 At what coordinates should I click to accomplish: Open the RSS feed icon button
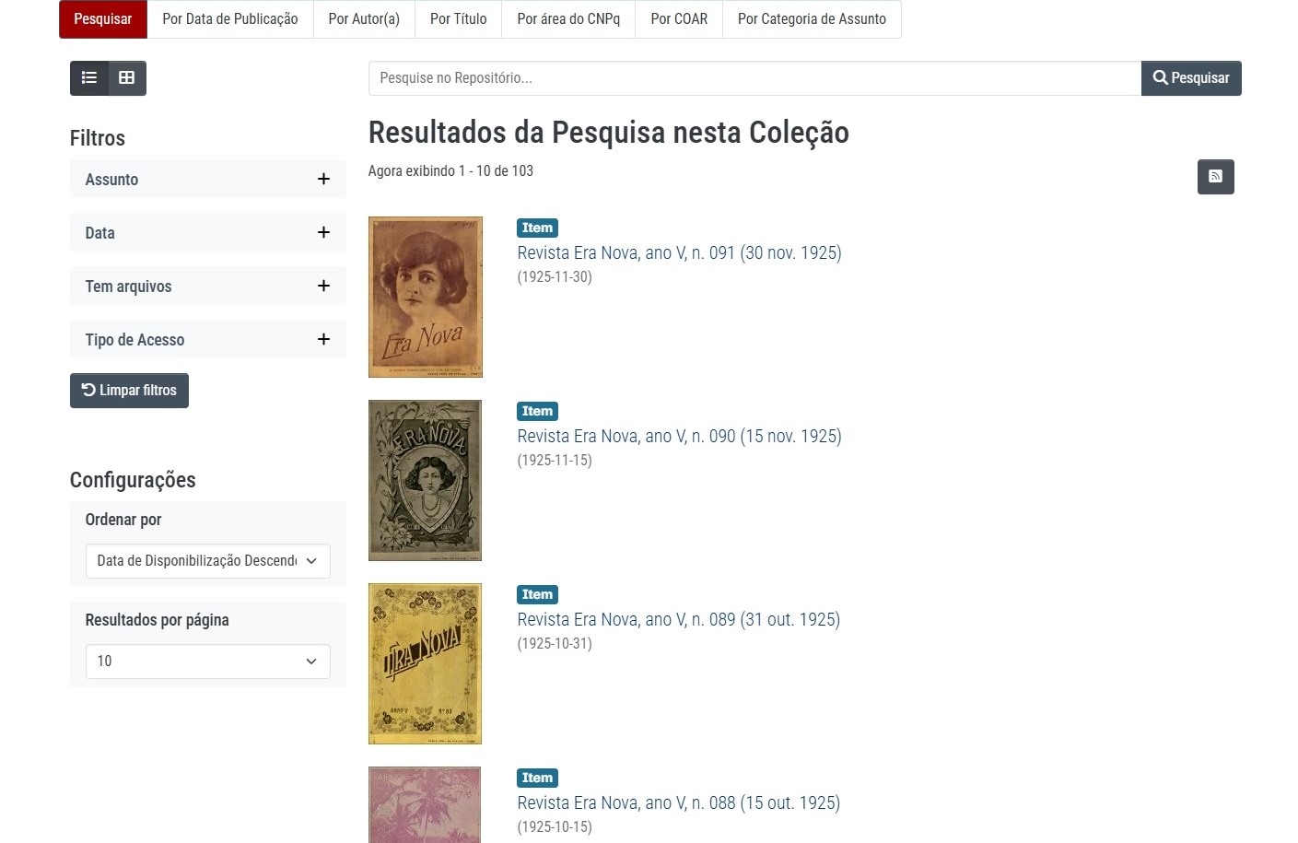click(x=1215, y=177)
